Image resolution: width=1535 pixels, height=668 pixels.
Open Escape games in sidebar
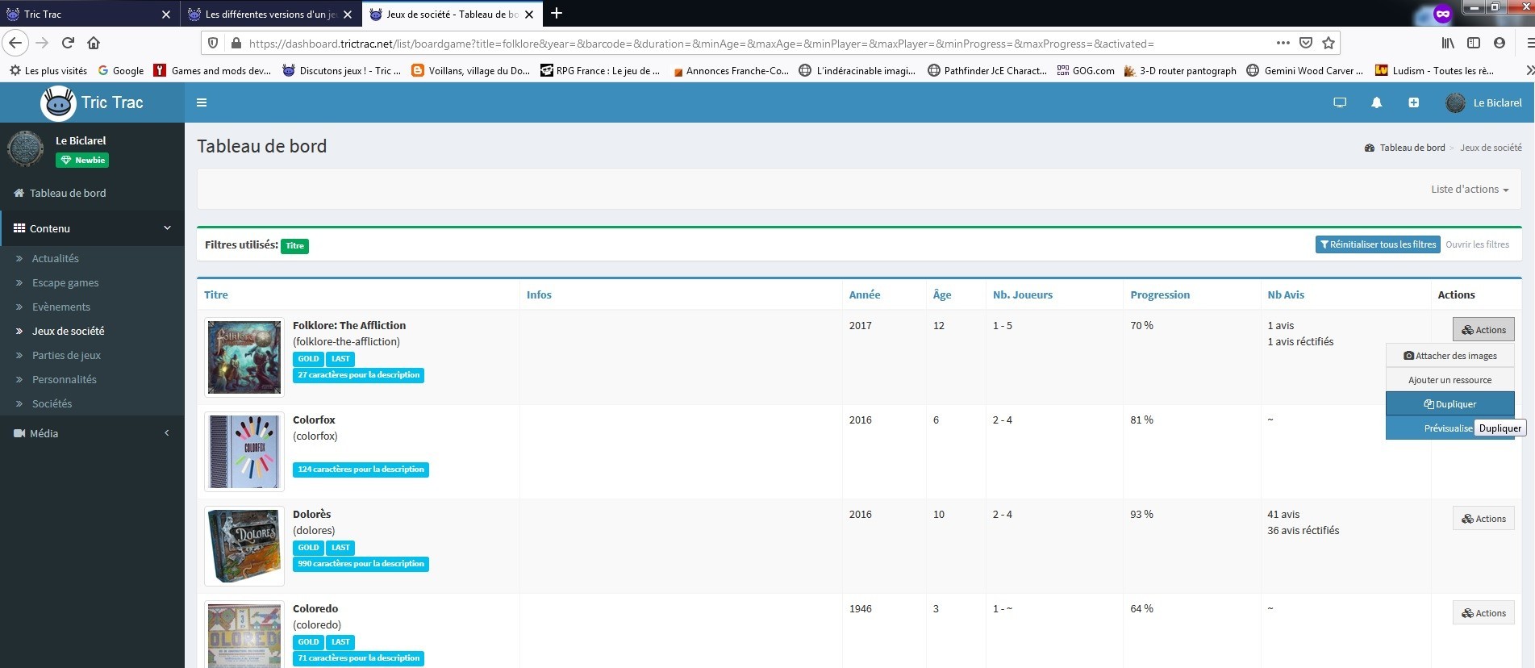click(x=65, y=282)
